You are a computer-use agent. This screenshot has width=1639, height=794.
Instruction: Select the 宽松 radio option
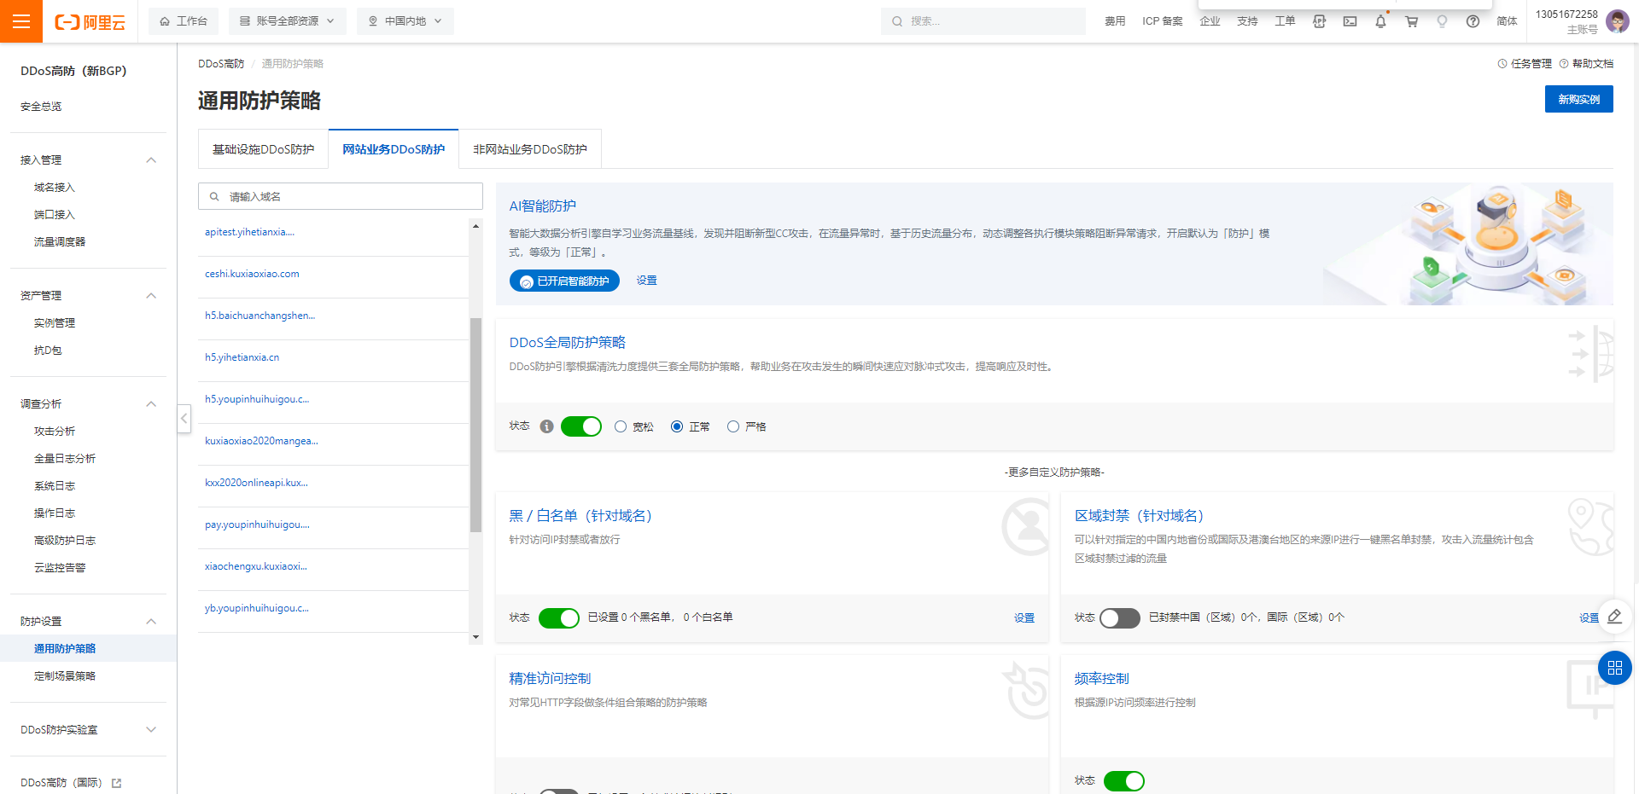pyautogui.click(x=621, y=426)
